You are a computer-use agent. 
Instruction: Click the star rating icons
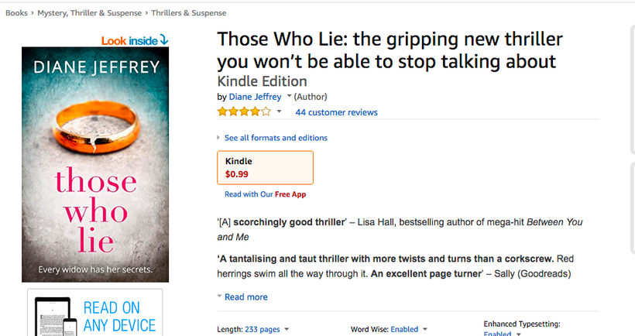point(244,111)
